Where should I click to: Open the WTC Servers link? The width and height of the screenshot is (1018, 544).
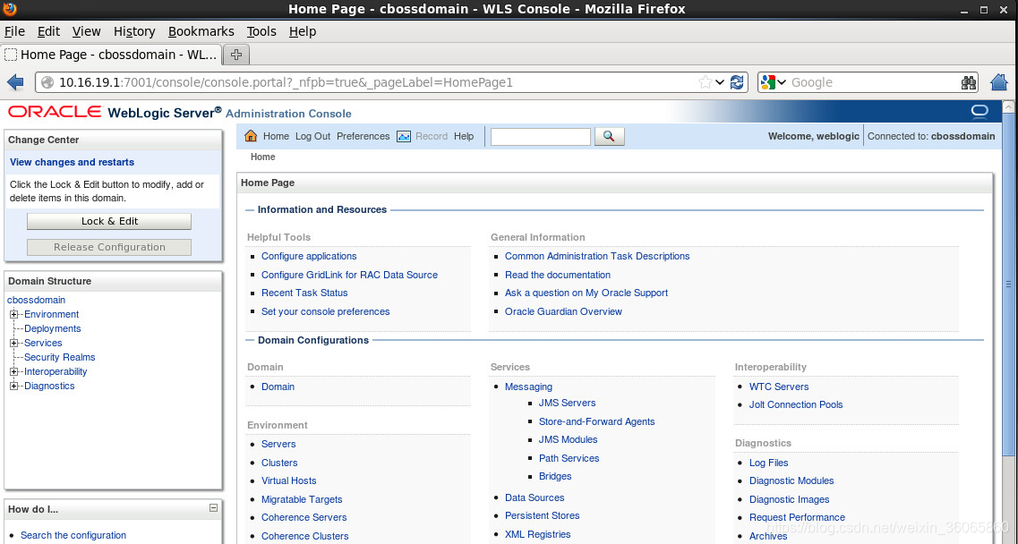[x=779, y=387]
